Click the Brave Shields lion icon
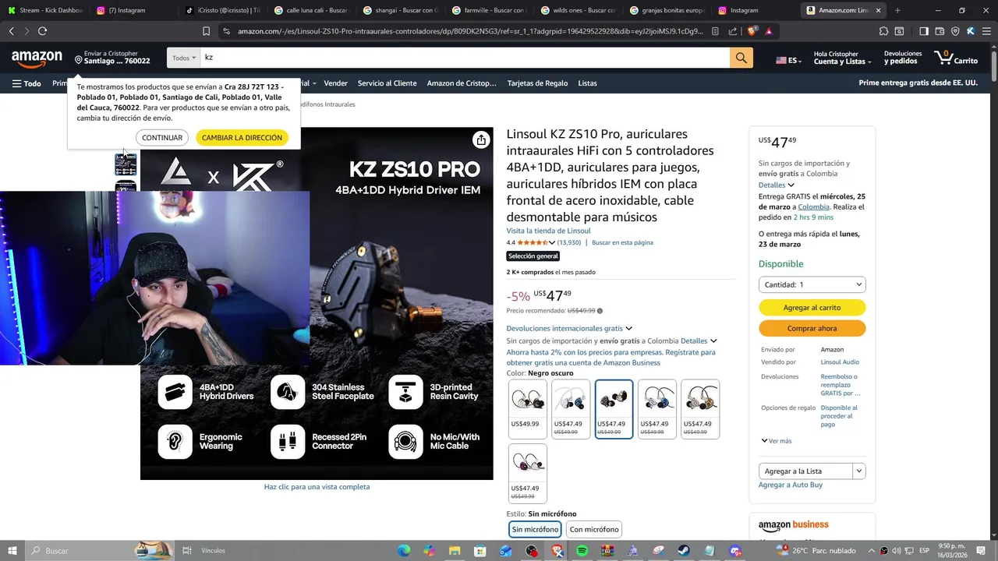 752,31
